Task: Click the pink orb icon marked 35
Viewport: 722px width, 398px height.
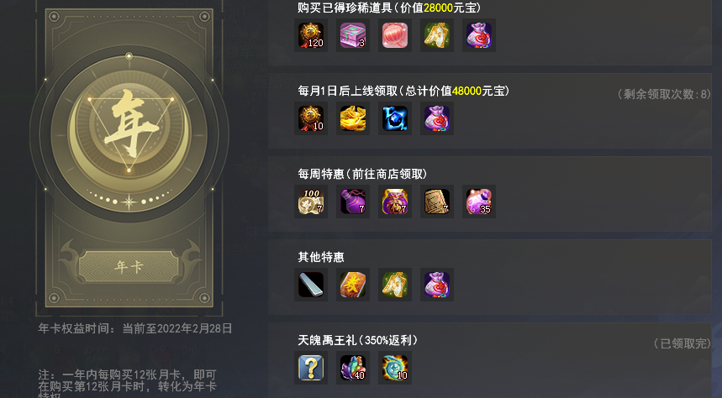Action: 479,202
